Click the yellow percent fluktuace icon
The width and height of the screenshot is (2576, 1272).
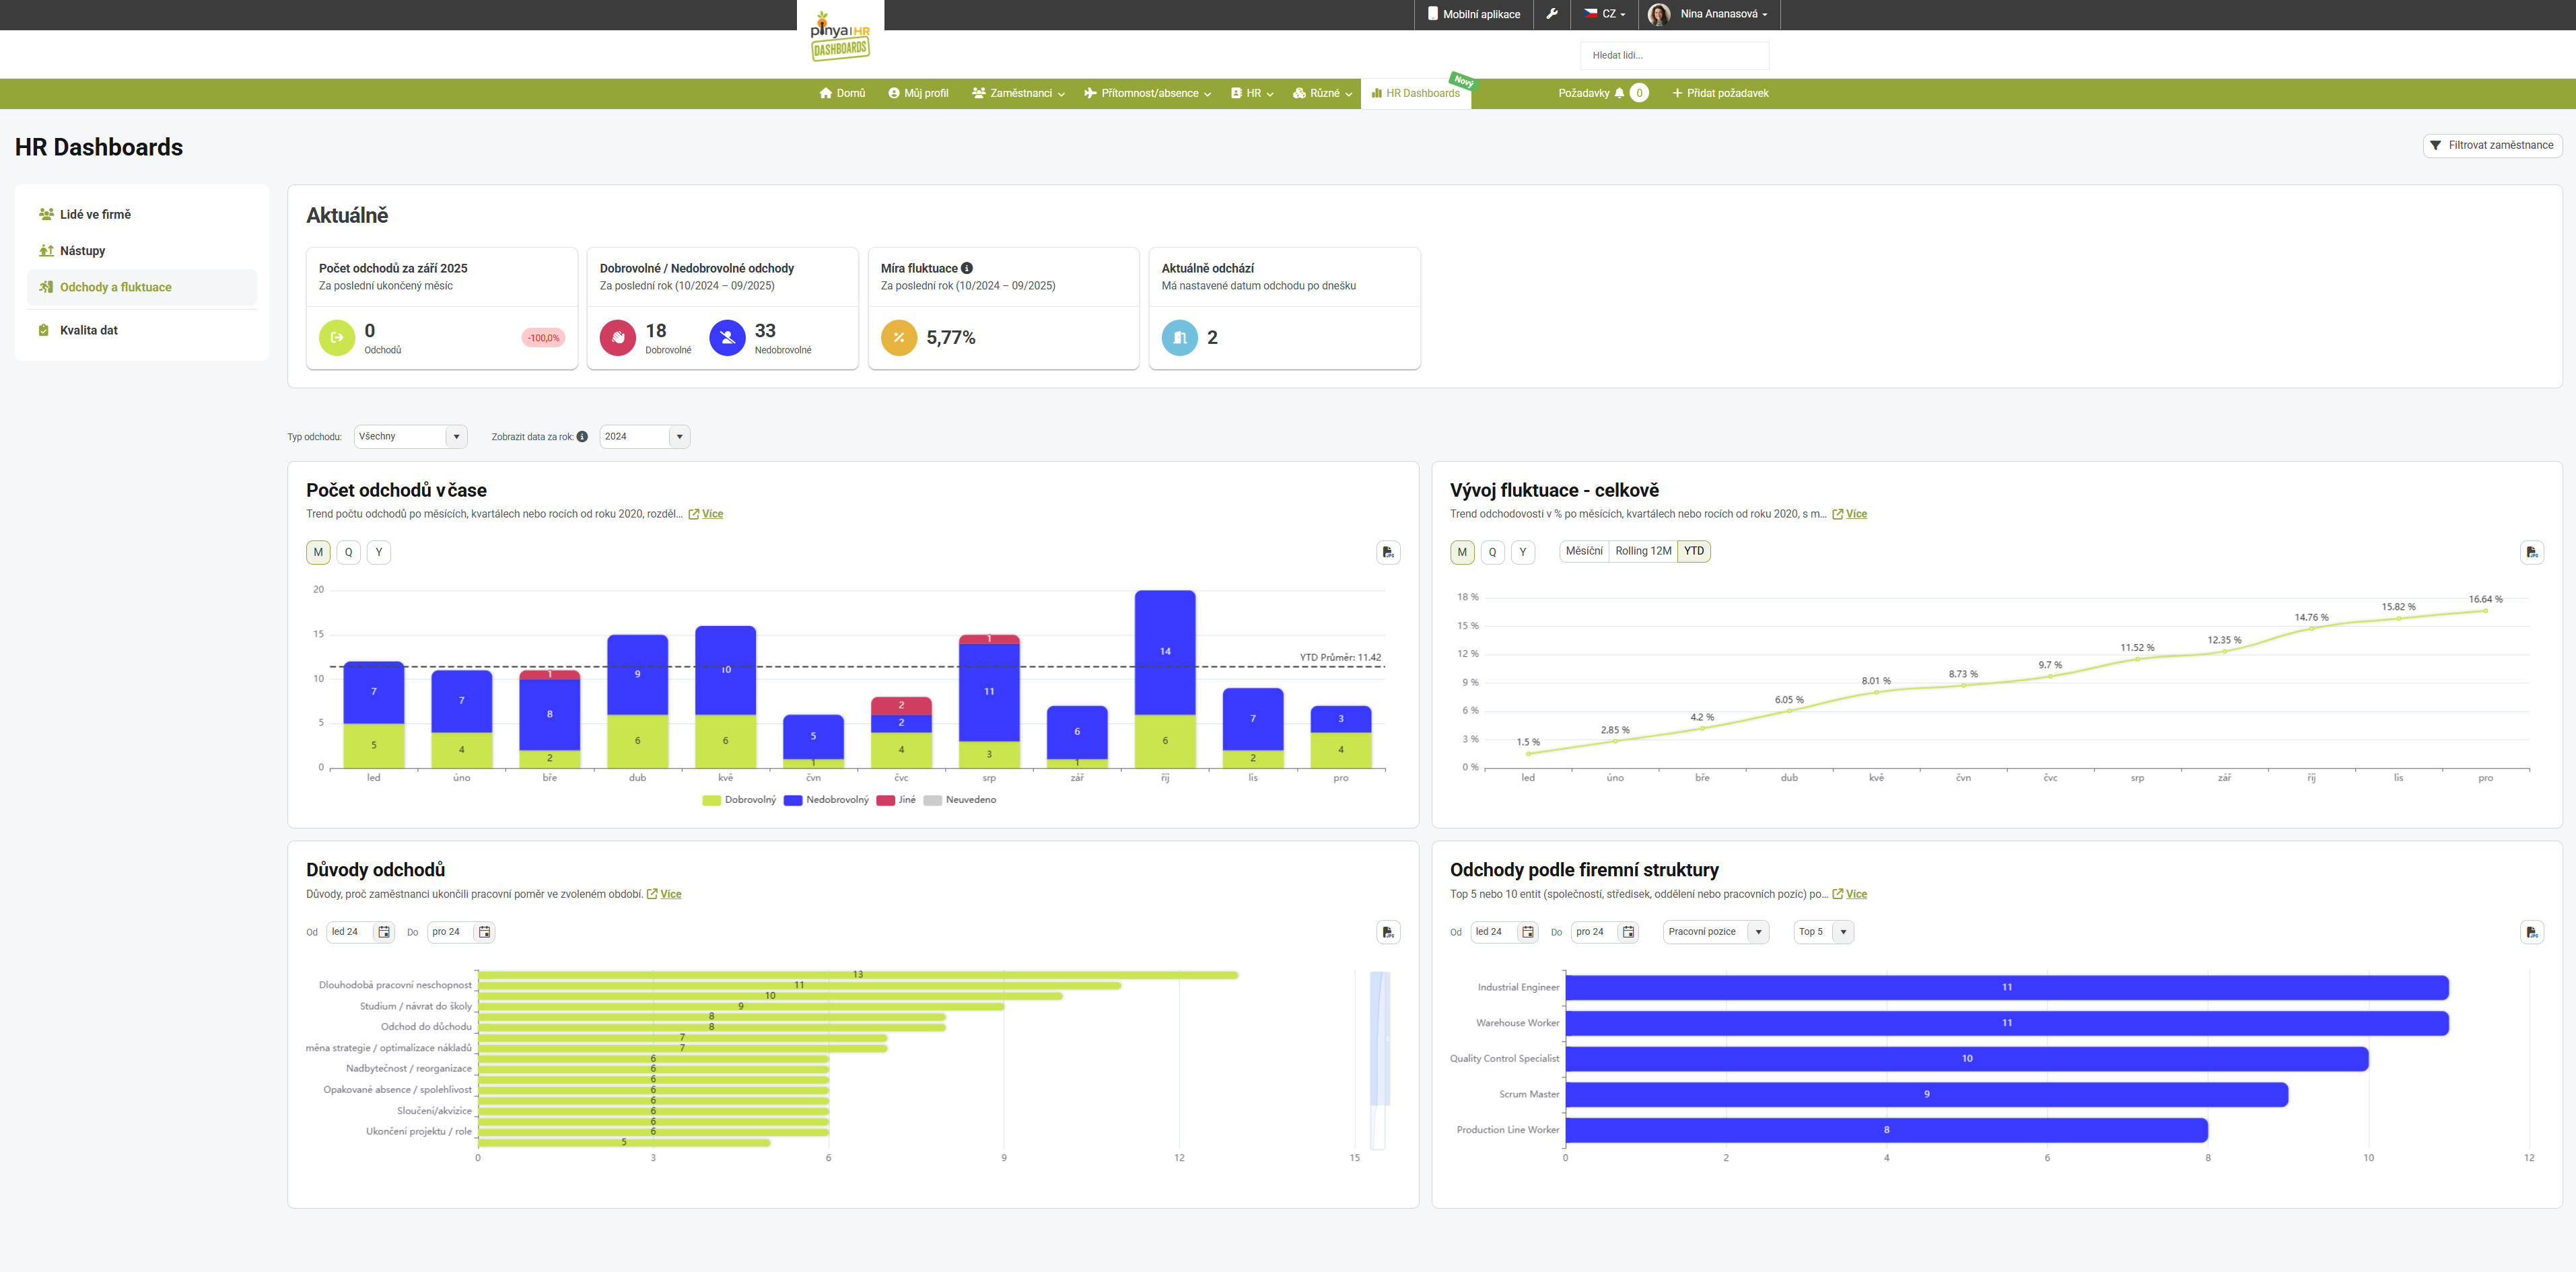899,337
